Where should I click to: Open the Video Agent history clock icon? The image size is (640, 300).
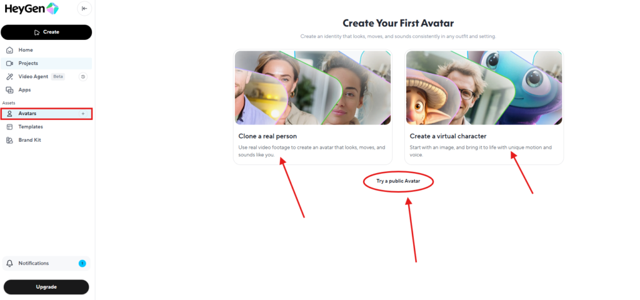tap(83, 77)
